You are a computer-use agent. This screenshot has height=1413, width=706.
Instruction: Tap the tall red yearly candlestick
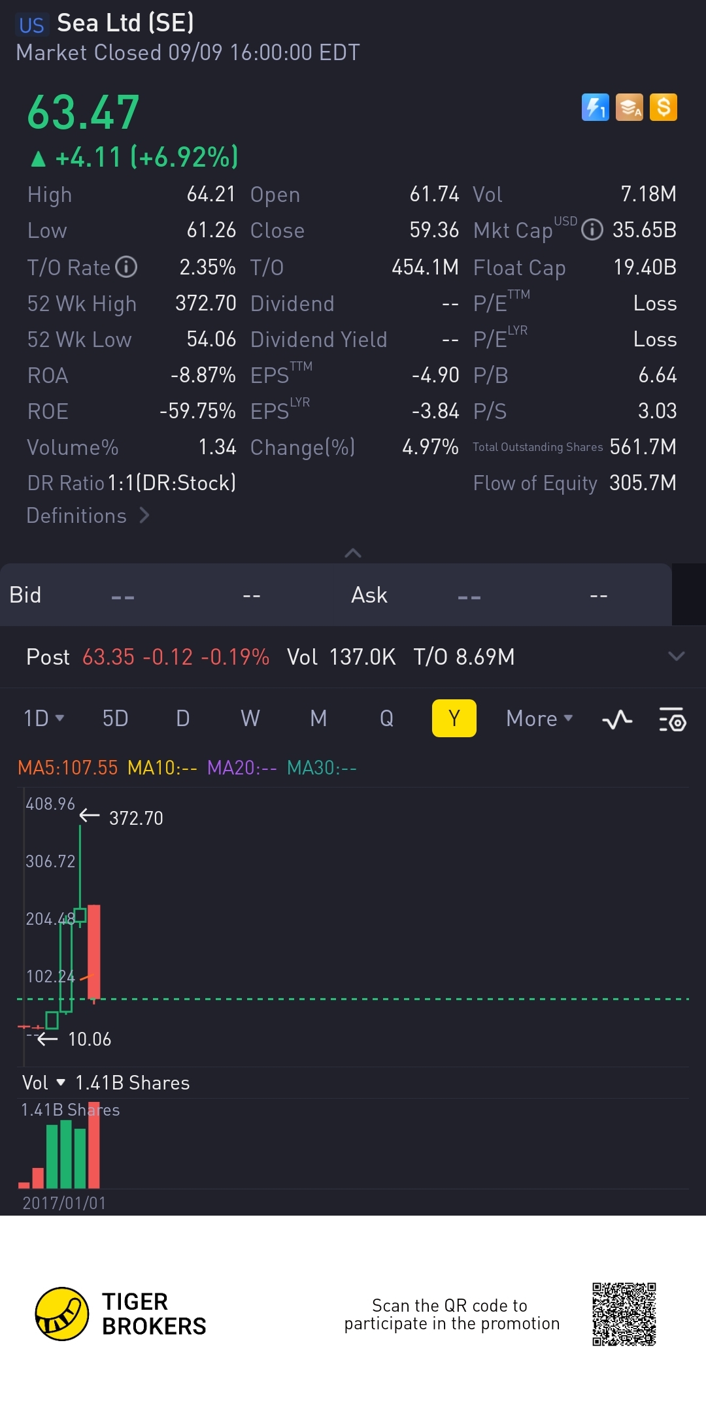pyautogui.click(x=94, y=951)
